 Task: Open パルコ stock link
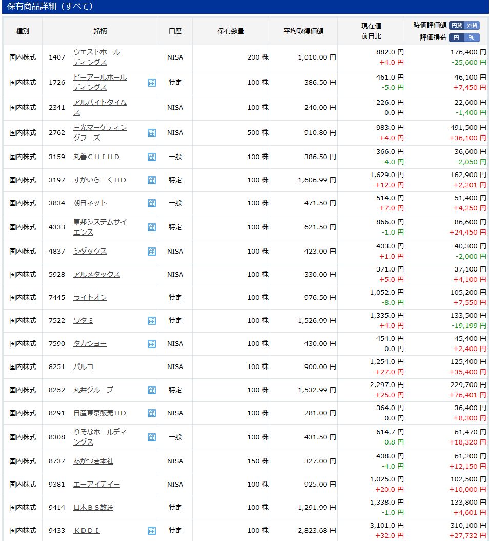83,367
